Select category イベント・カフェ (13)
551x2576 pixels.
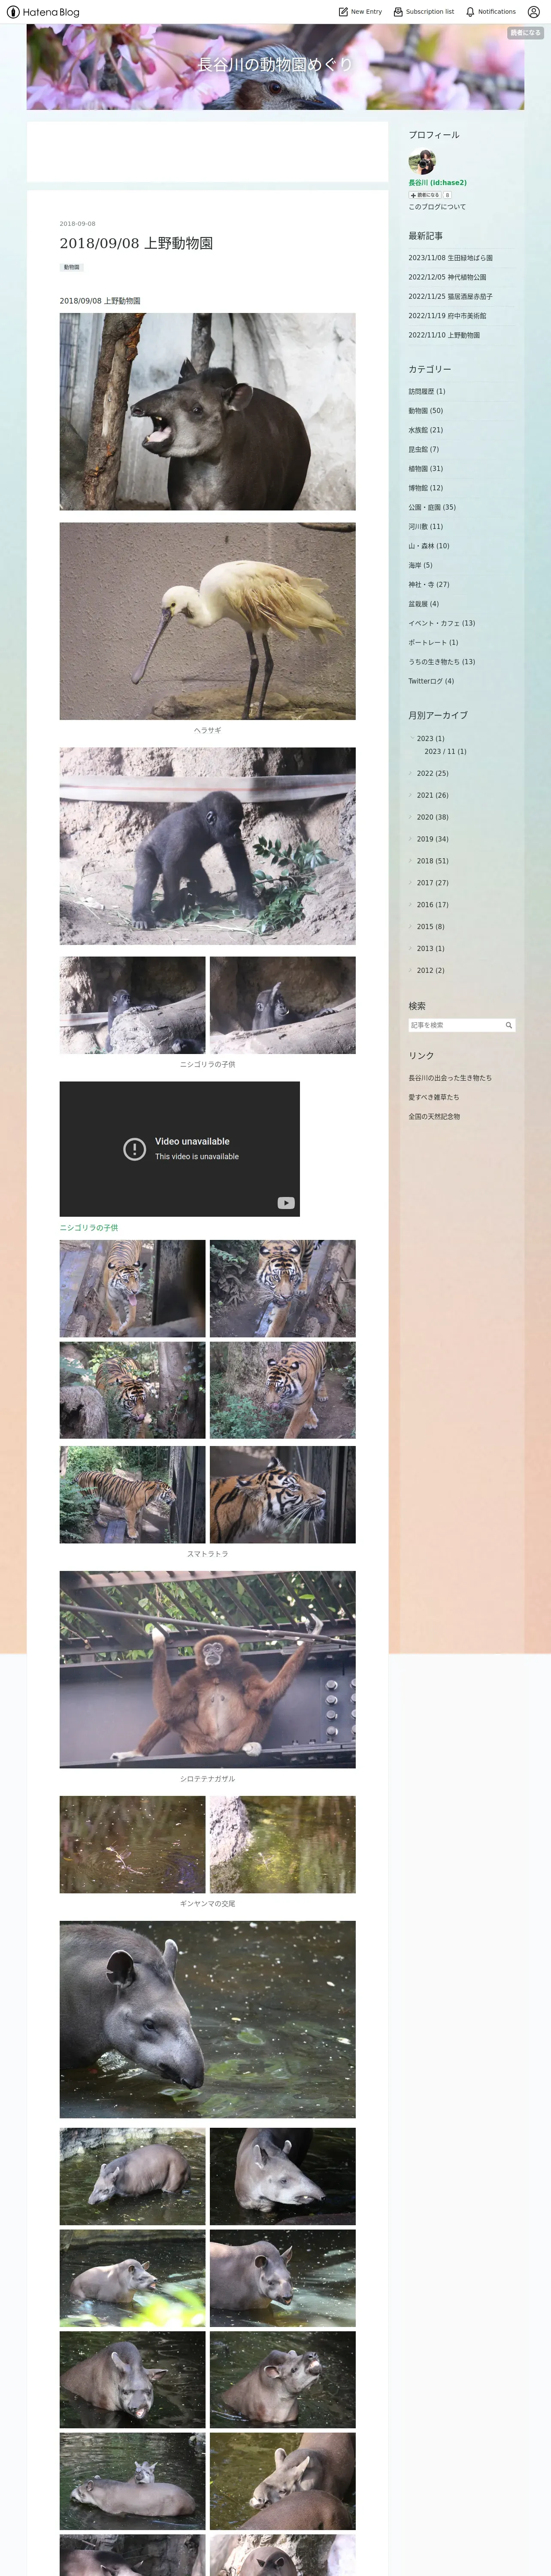[x=442, y=624]
